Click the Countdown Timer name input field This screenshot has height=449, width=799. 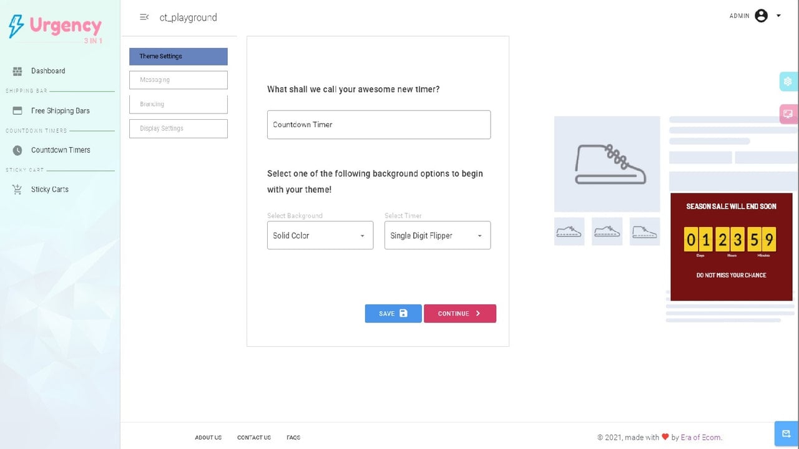point(379,125)
